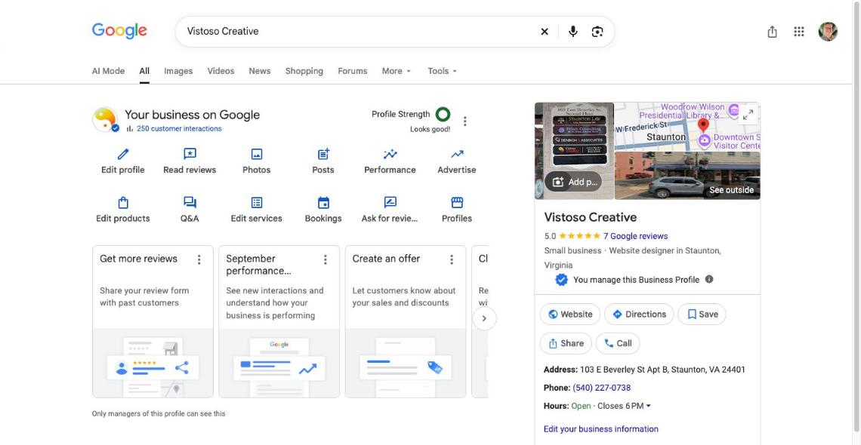Open 7 Google reviews link

tap(635, 236)
